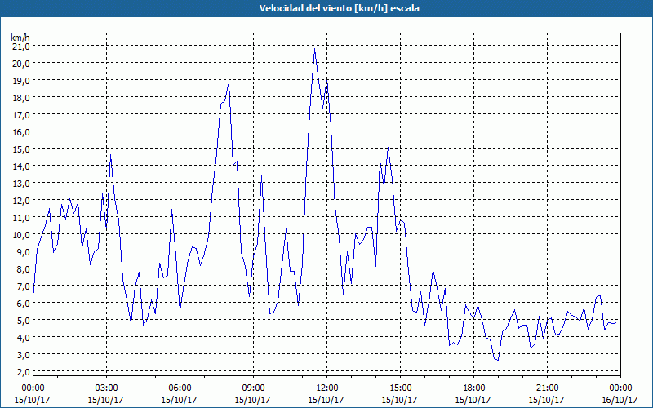This screenshot has height=408, width=653.
Task: Click the 4,0 y-axis label
Action: [23, 337]
